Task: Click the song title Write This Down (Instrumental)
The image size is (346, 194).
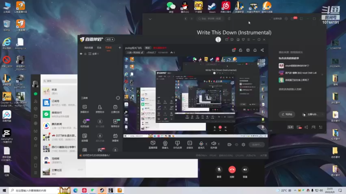Action: pos(234,33)
